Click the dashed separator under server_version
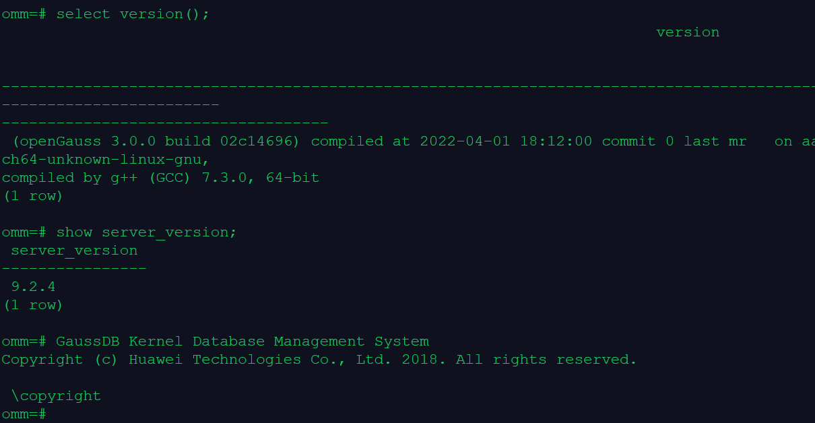 point(74,269)
